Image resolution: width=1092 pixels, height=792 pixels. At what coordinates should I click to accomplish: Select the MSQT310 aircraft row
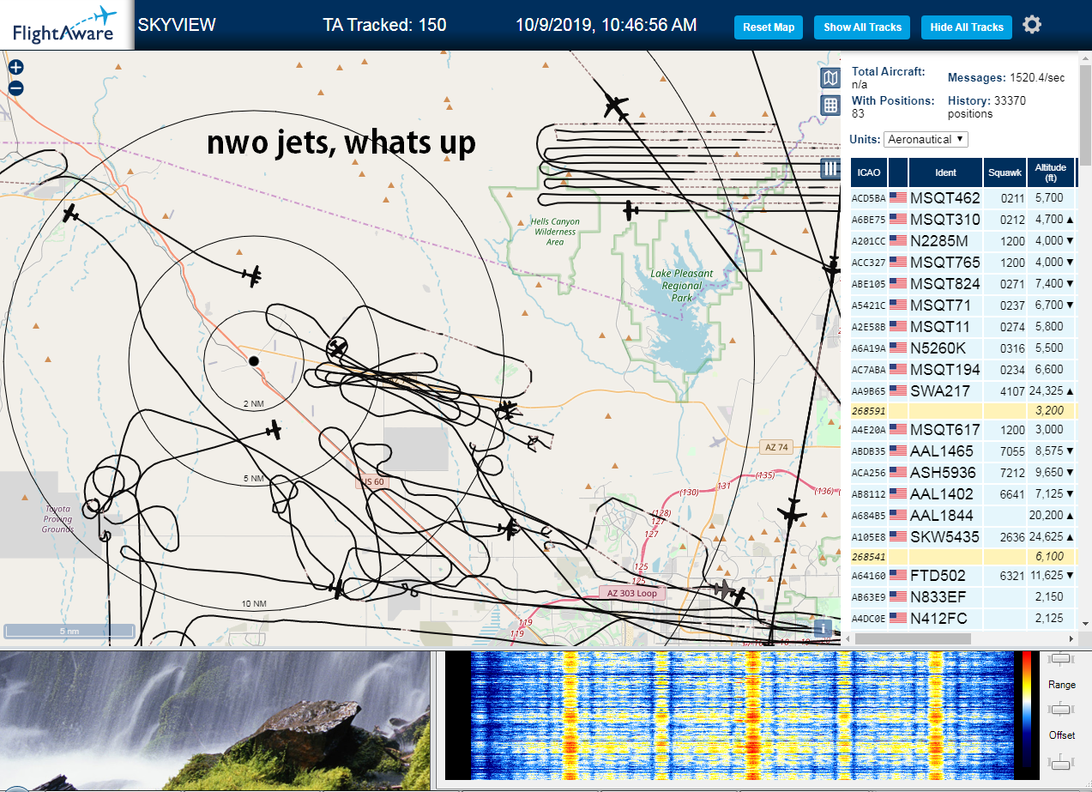(962, 220)
